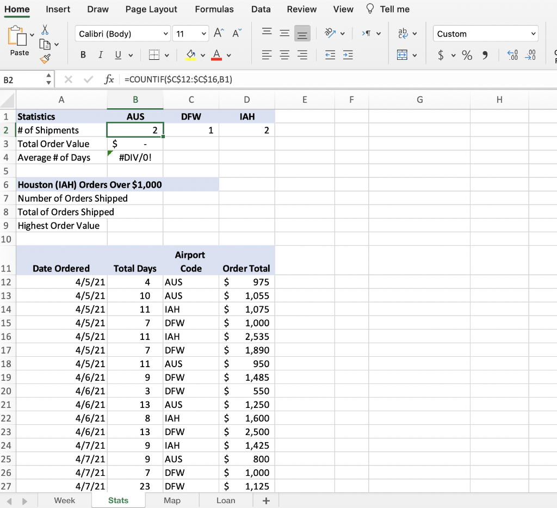Image resolution: width=557 pixels, height=508 pixels.
Task: Switch to the Map sheet tab
Action: click(x=172, y=500)
